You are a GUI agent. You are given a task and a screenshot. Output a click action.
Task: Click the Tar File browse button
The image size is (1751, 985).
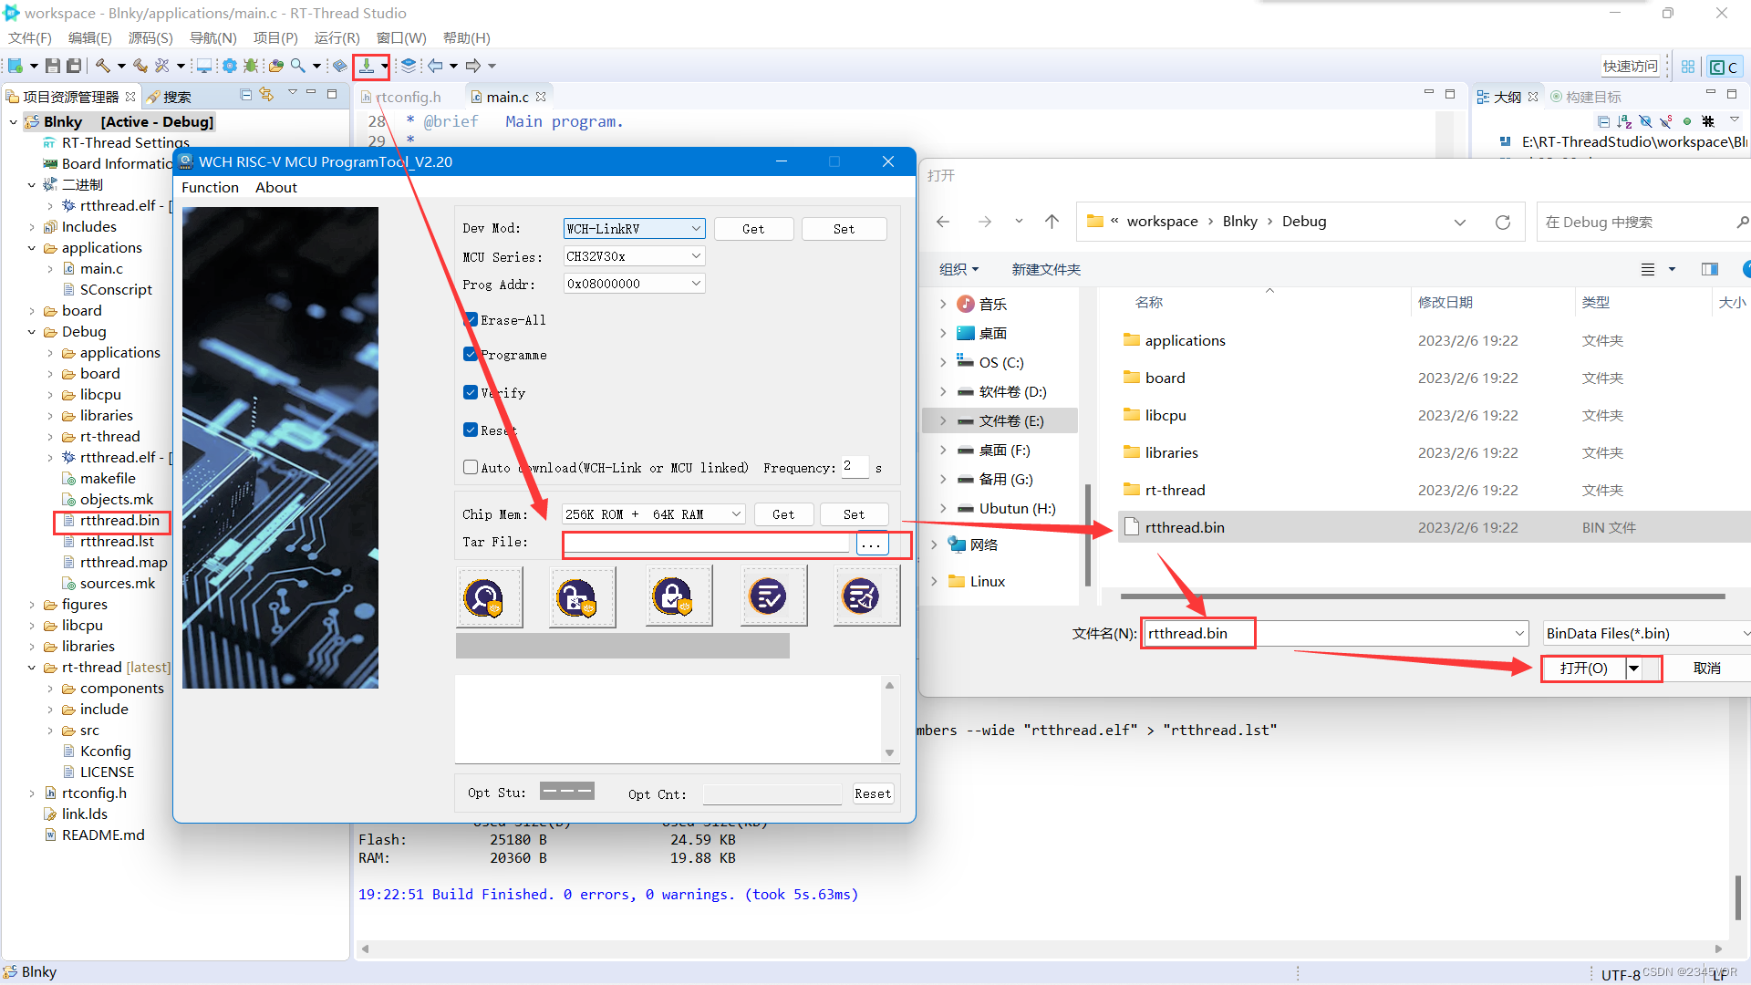(871, 544)
